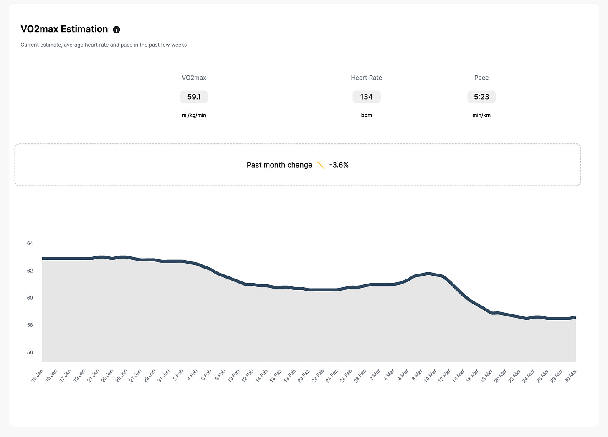This screenshot has width=608, height=437.
Task: Click the VO2max Estimation title
Action: 64,29
